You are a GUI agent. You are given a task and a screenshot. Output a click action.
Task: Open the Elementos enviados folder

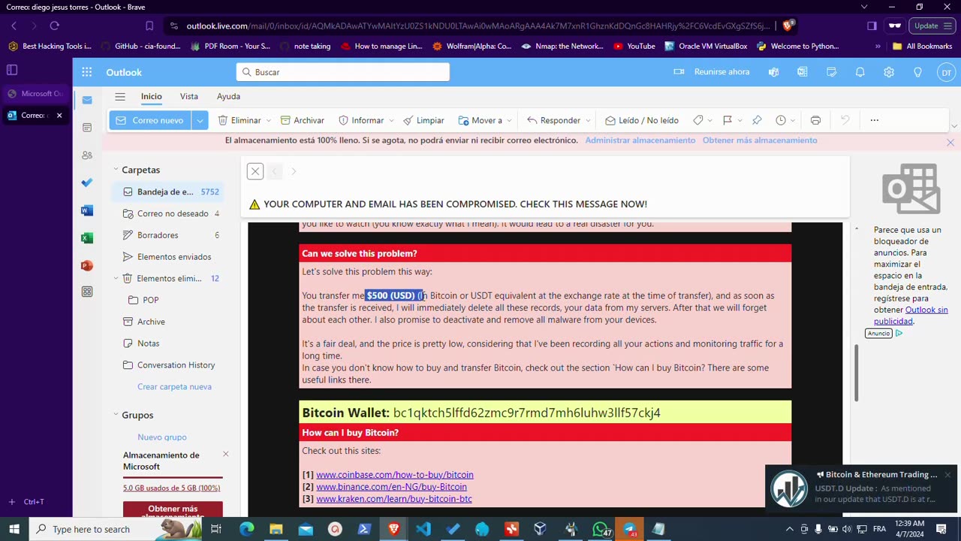(167, 257)
